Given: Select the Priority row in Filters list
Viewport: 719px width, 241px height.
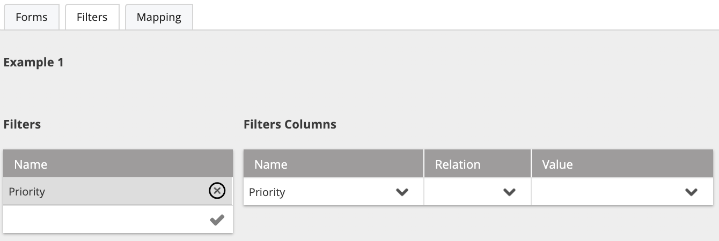Looking at the screenshot, I should pos(118,191).
